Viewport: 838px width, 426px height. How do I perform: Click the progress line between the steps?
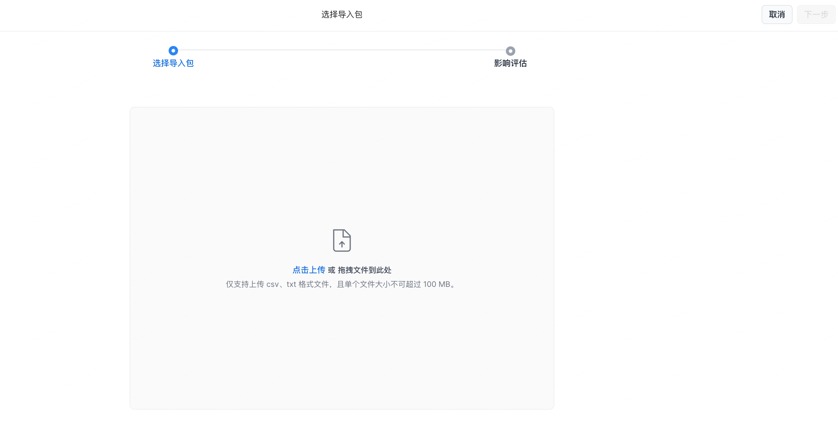pos(342,50)
